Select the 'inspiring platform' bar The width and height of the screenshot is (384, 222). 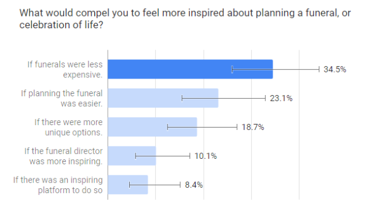[128, 185]
